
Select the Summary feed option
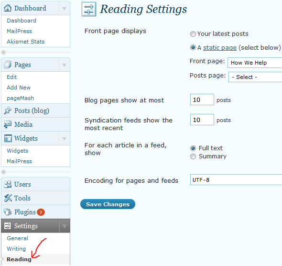click(x=193, y=156)
